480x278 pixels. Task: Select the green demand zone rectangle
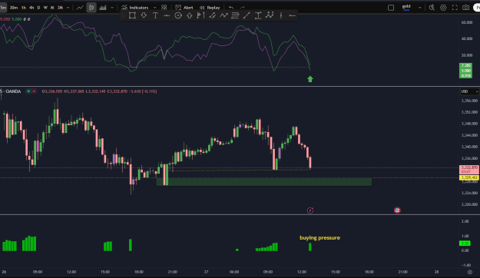coord(264,182)
